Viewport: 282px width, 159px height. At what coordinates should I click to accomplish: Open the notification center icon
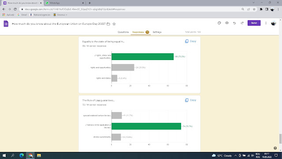(276, 155)
